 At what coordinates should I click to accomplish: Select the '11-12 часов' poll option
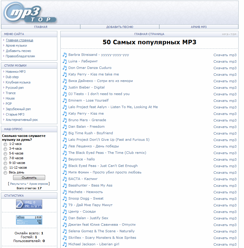5,168
